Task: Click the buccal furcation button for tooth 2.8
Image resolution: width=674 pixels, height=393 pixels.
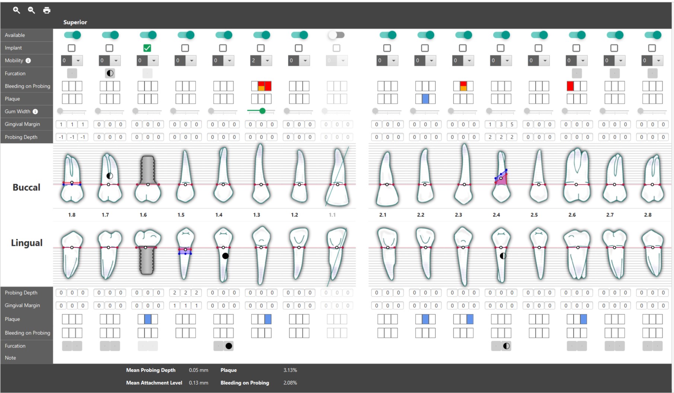Action: (x=652, y=73)
